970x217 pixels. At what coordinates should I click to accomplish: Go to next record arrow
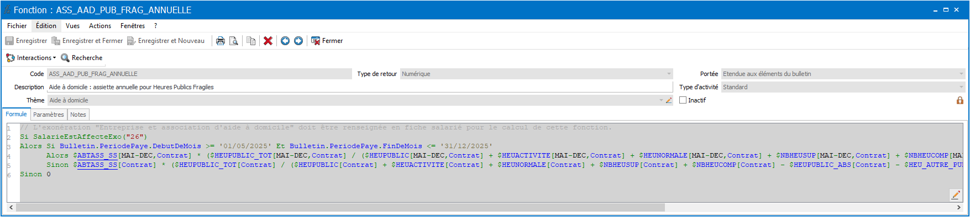pos(298,41)
